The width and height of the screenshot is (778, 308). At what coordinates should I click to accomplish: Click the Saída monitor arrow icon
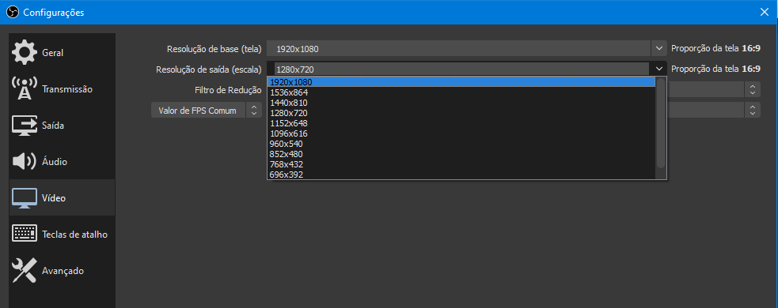click(x=24, y=126)
